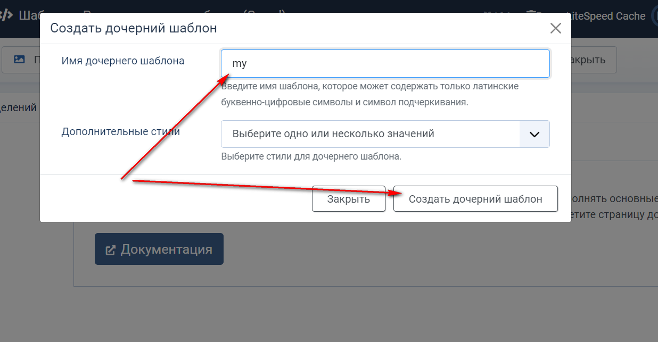The image size is (658, 342).
Task: Open the additional styles dropdown field
Action: pyautogui.click(x=370, y=134)
